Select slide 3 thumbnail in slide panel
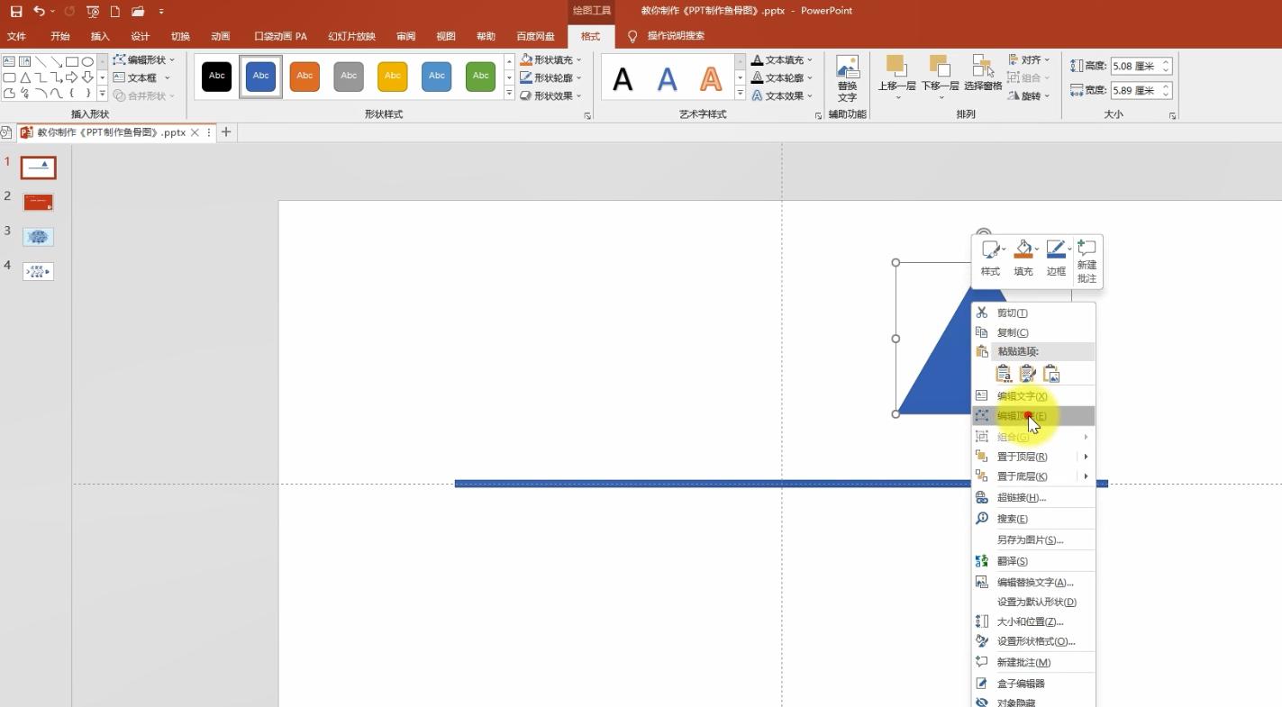The width and height of the screenshot is (1282, 707). [39, 237]
